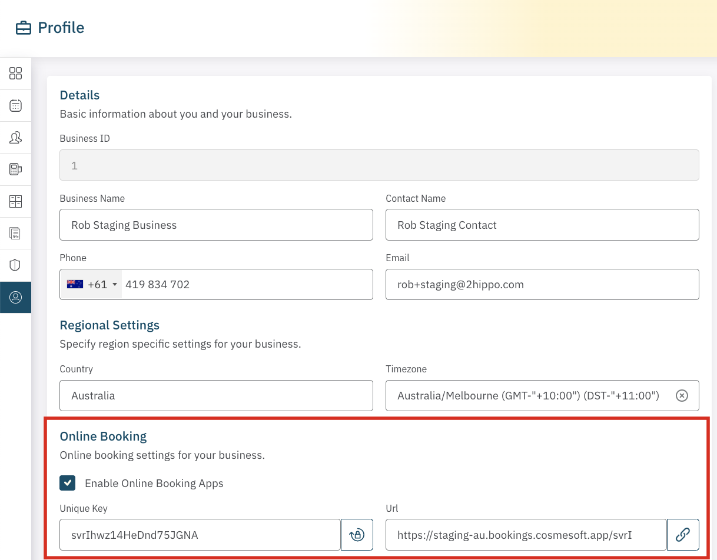Open the shield security sidebar icon

[15, 265]
